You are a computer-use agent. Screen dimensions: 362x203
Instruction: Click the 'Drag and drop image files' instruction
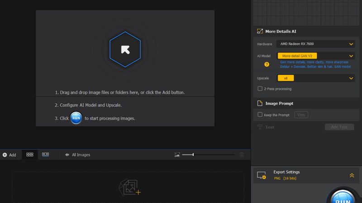(x=120, y=92)
